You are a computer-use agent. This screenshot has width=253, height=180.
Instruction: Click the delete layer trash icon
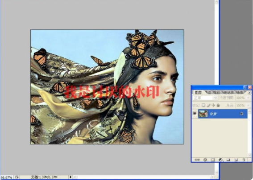[x=244, y=160]
